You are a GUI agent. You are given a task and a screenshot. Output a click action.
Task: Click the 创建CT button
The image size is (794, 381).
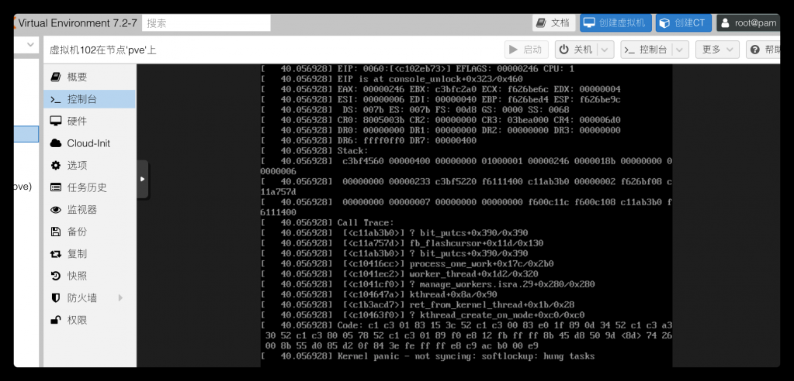[x=681, y=23]
